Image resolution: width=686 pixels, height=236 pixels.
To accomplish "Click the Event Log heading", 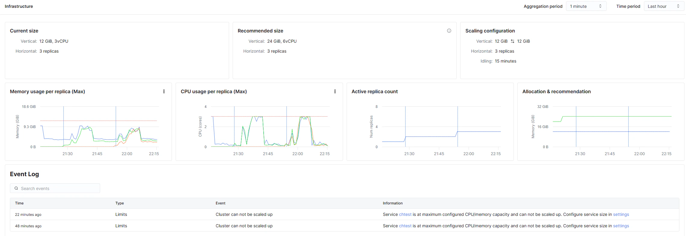I will 24,174.
